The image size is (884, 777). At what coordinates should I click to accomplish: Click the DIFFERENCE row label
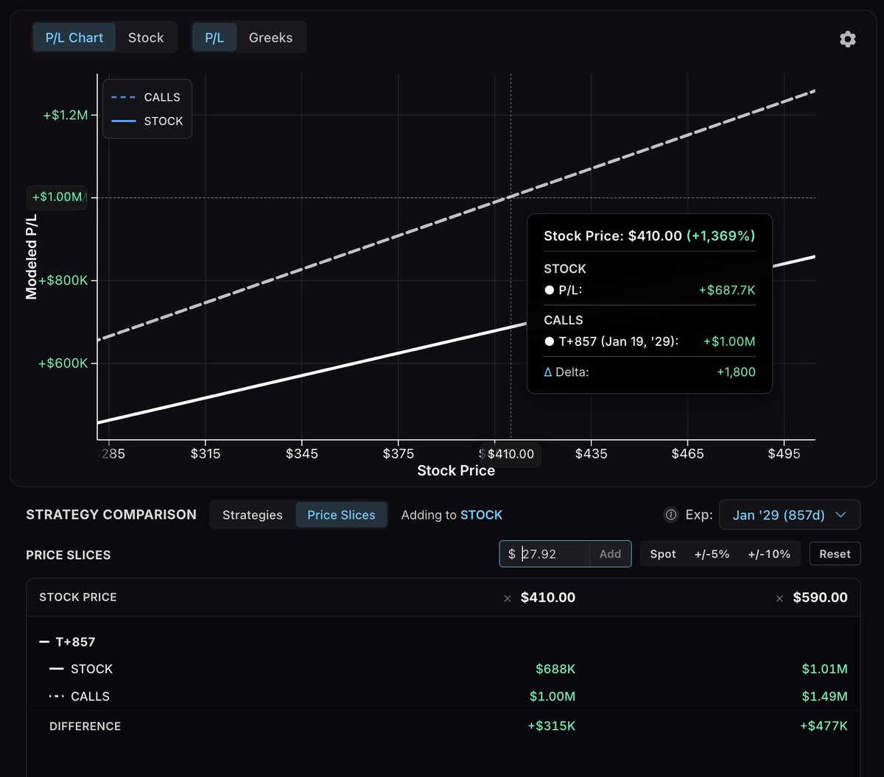pyautogui.click(x=85, y=726)
